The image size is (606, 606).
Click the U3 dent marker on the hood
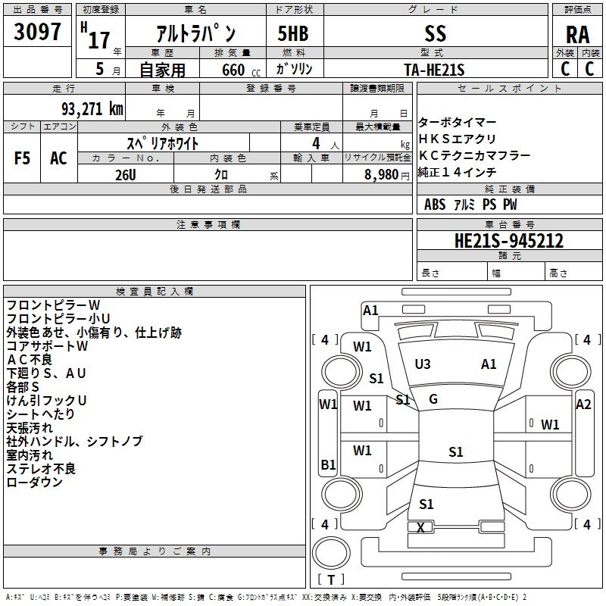point(423,364)
